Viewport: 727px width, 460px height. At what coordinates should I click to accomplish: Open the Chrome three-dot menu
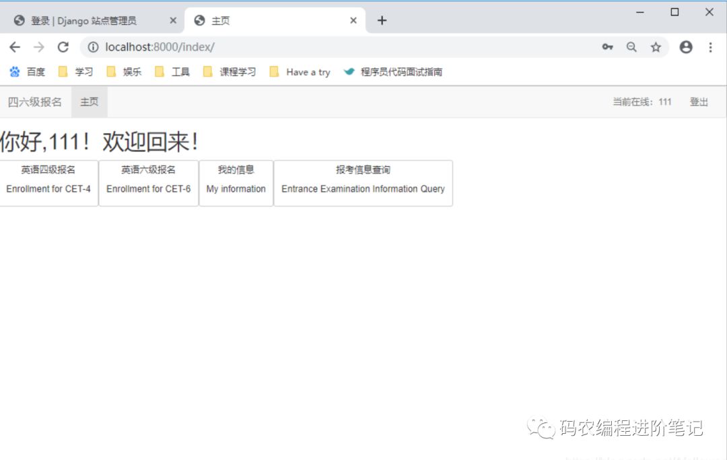pos(710,47)
